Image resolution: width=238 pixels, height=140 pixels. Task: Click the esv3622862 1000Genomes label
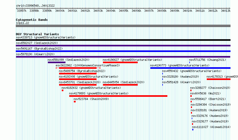[x=88, y=65]
